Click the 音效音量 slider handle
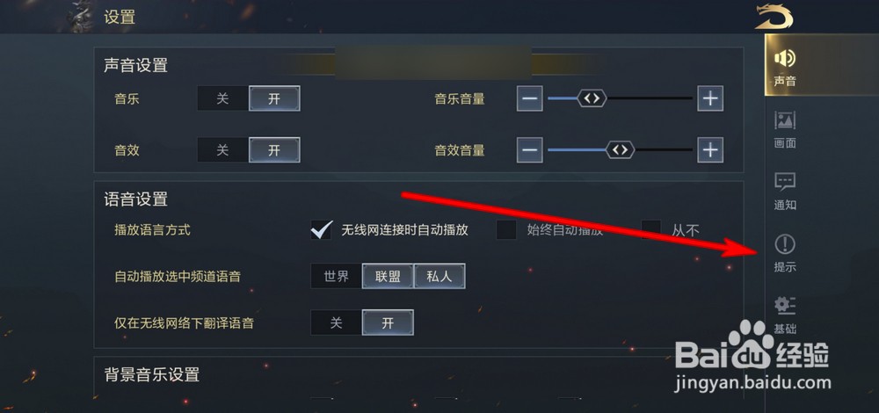The width and height of the screenshot is (879, 413). 620,150
